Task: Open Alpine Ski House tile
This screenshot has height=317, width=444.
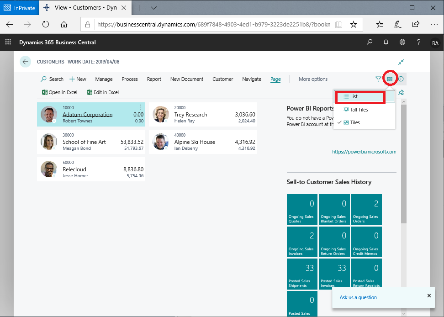Action: pyautogui.click(x=203, y=142)
